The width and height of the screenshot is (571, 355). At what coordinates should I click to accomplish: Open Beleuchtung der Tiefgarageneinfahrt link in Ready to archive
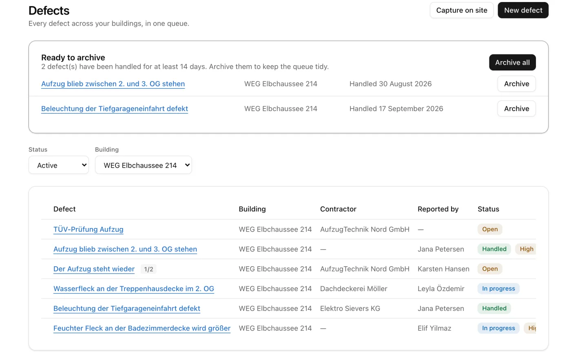pyautogui.click(x=115, y=109)
